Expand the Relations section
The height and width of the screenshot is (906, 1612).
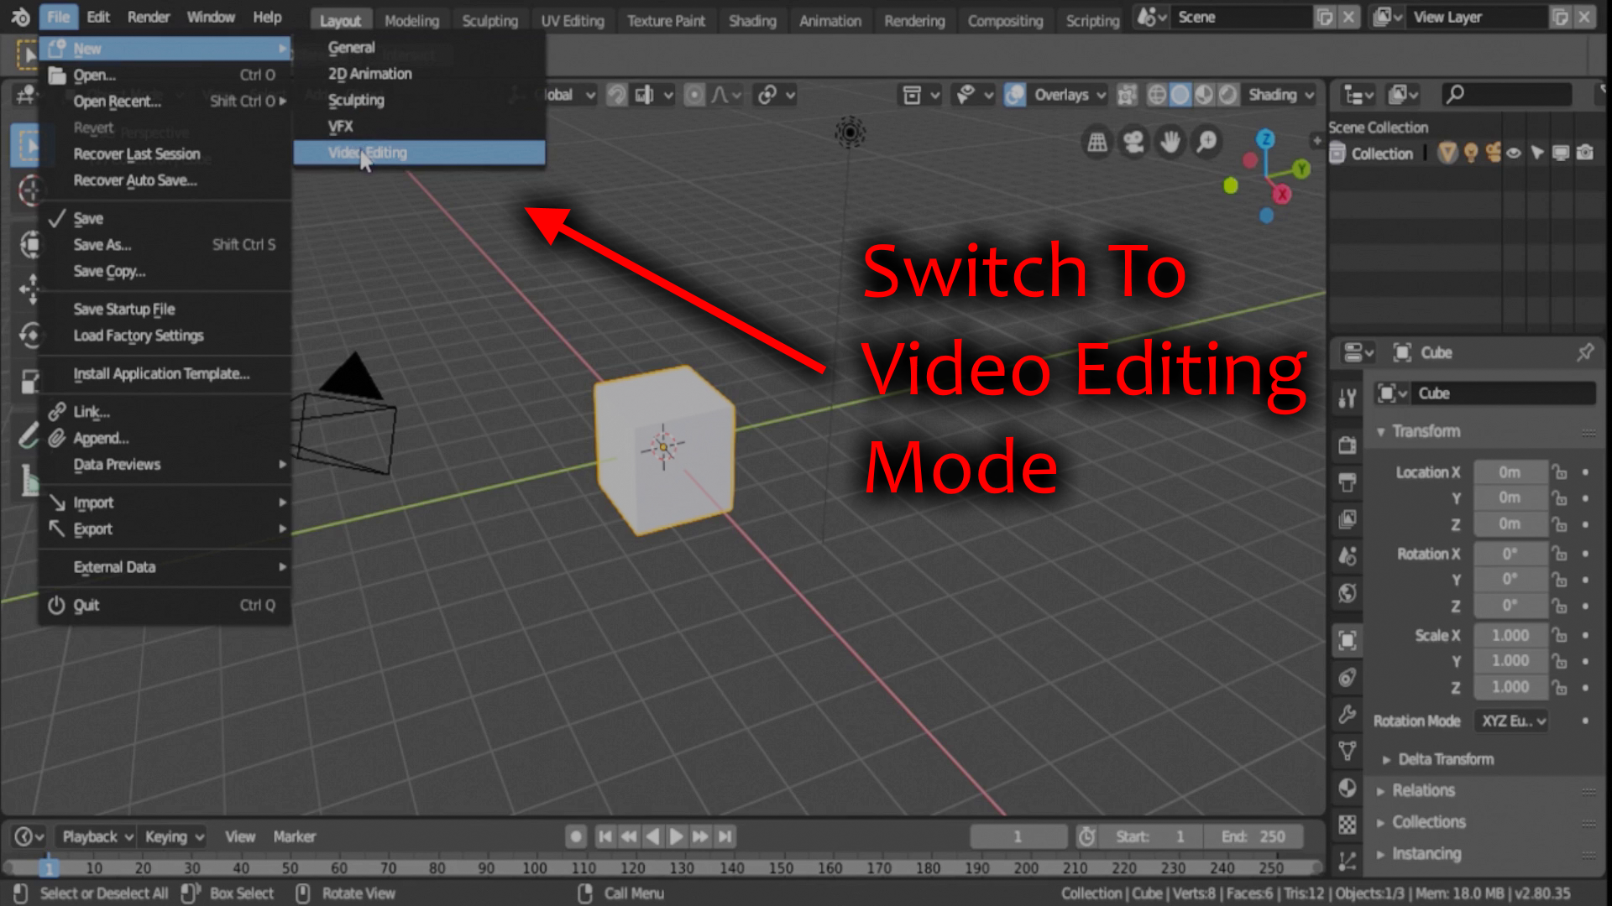1423,790
